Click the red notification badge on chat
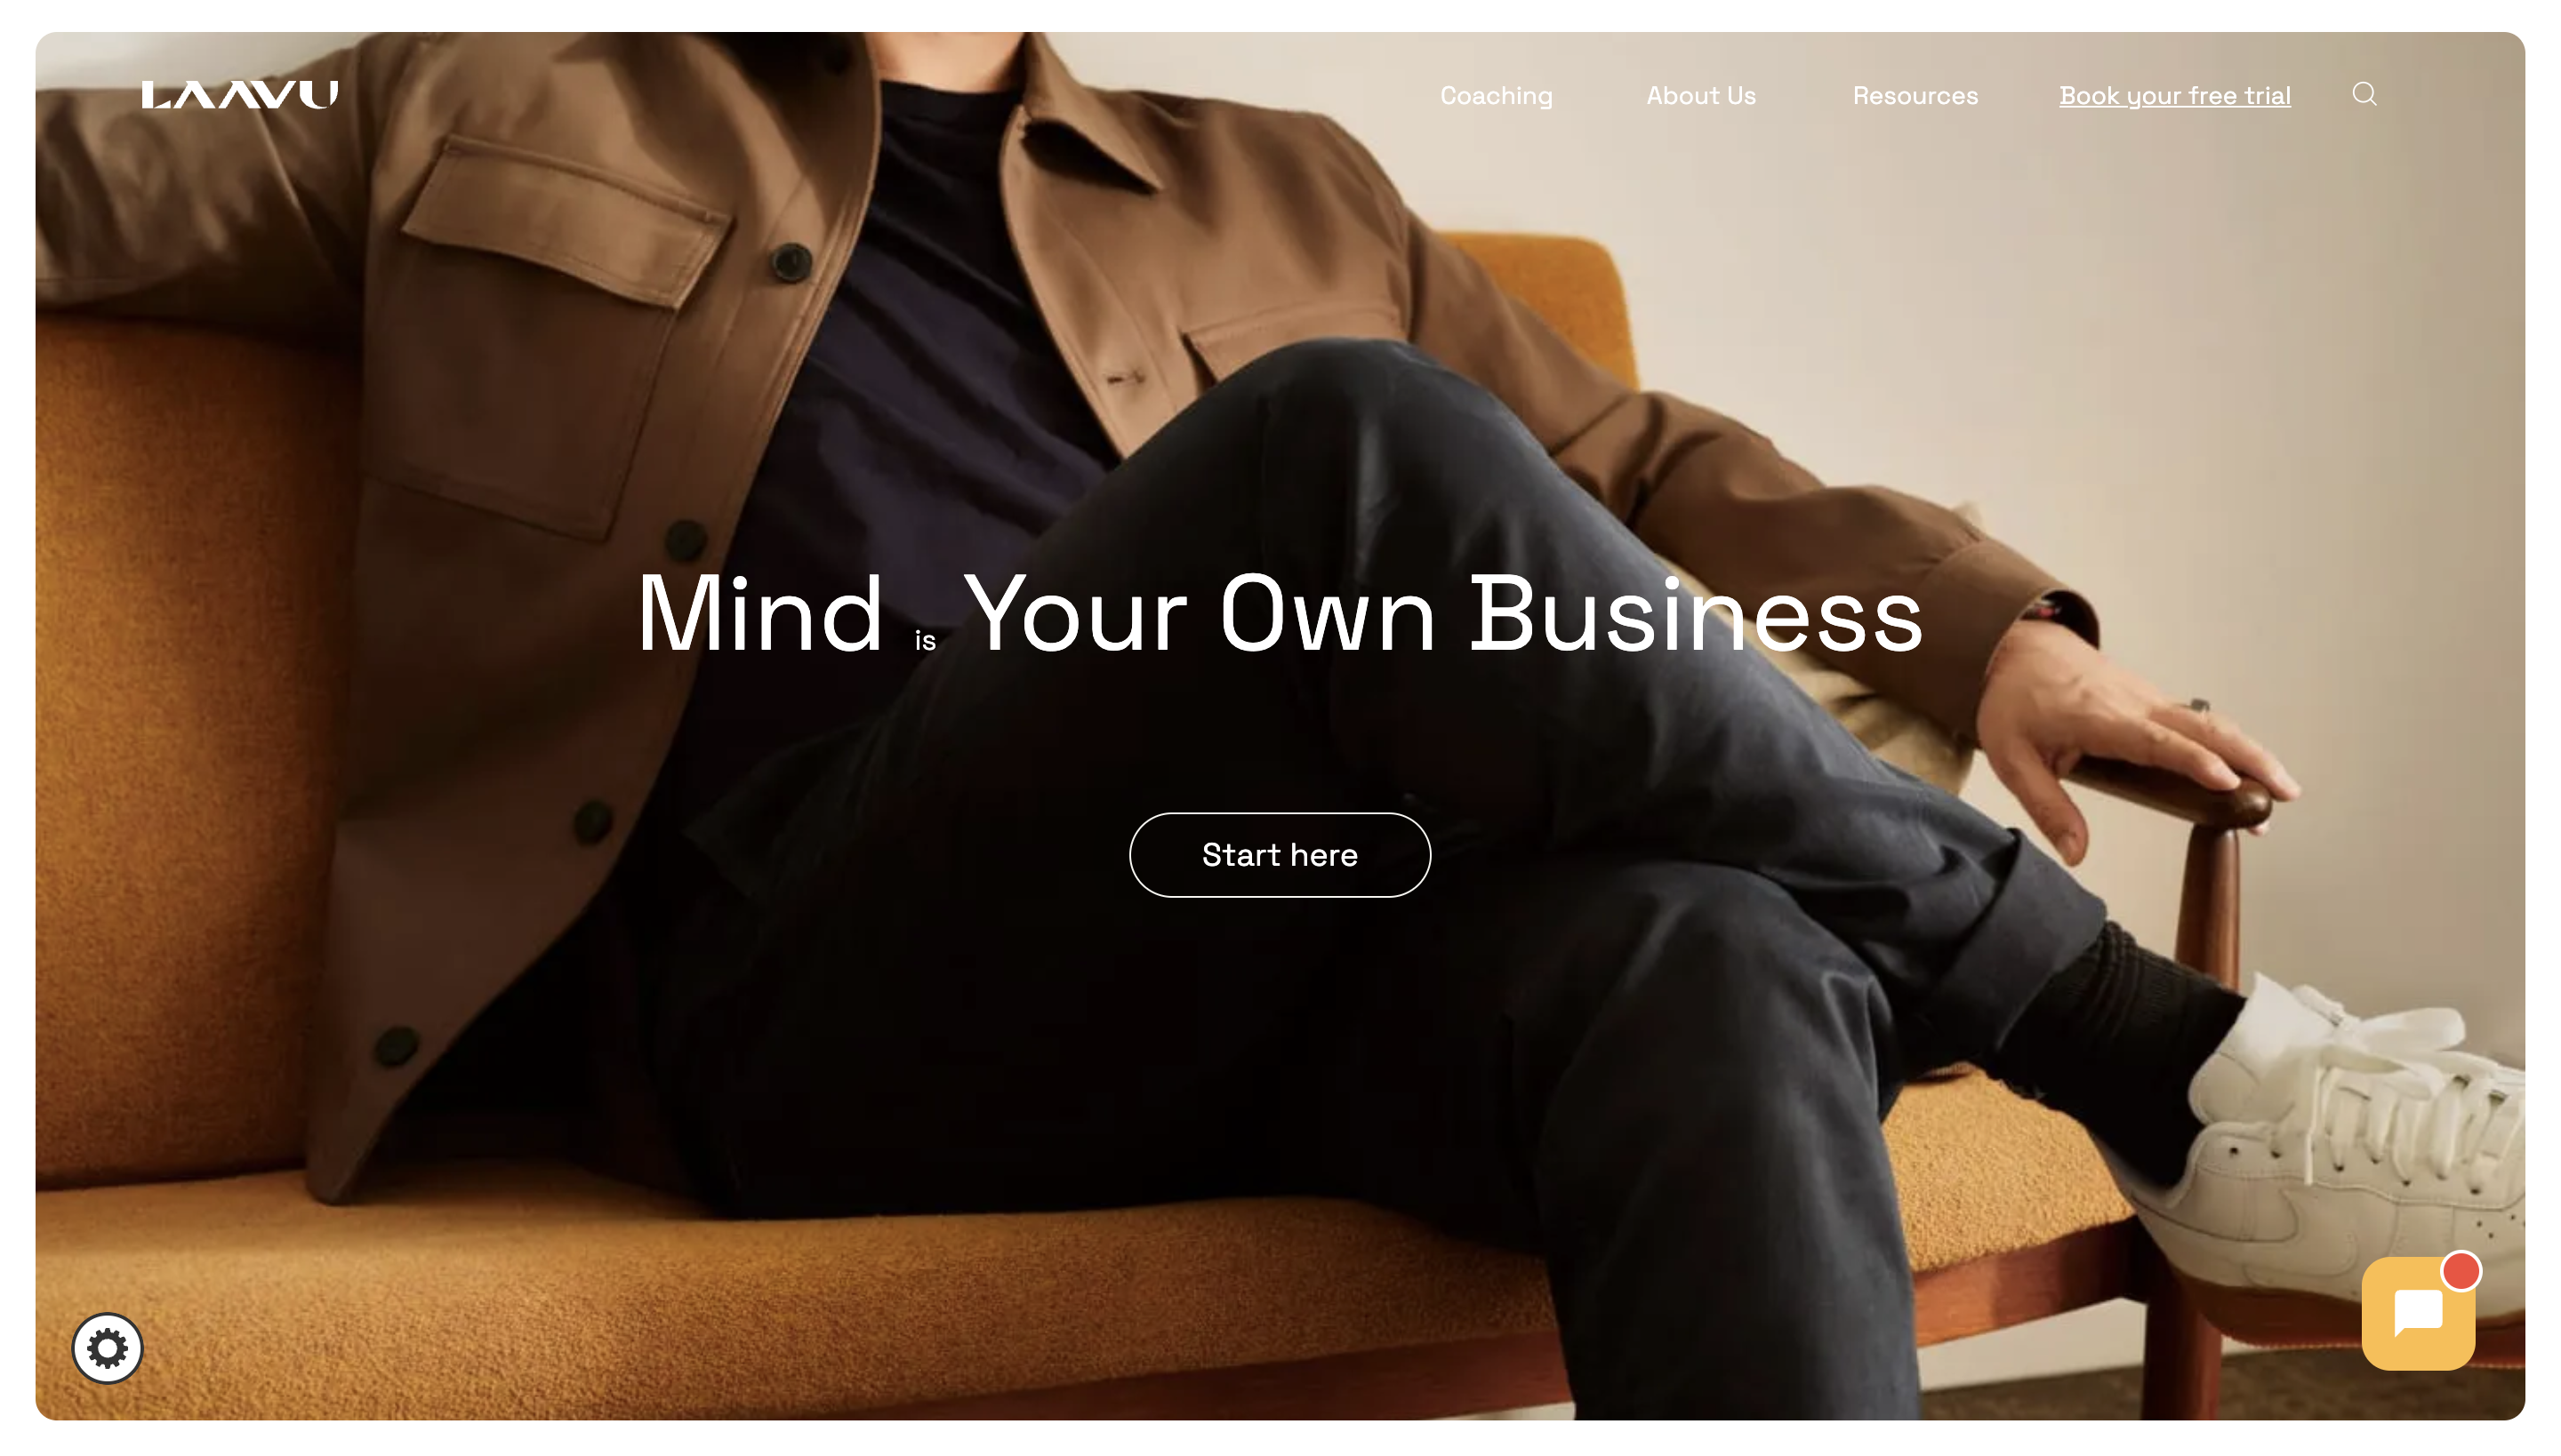2561x1456 pixels. point(2460,1271)
